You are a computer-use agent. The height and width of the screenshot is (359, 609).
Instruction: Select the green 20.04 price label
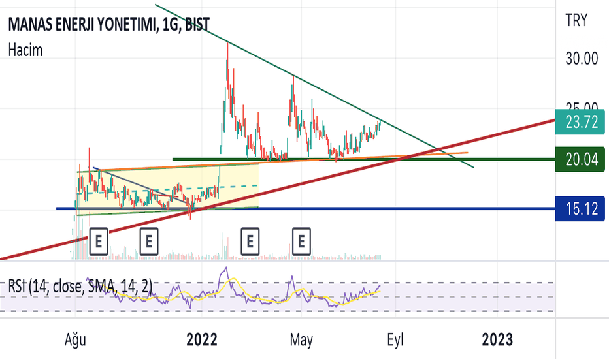pyautogui.click(x=581, y=159)
